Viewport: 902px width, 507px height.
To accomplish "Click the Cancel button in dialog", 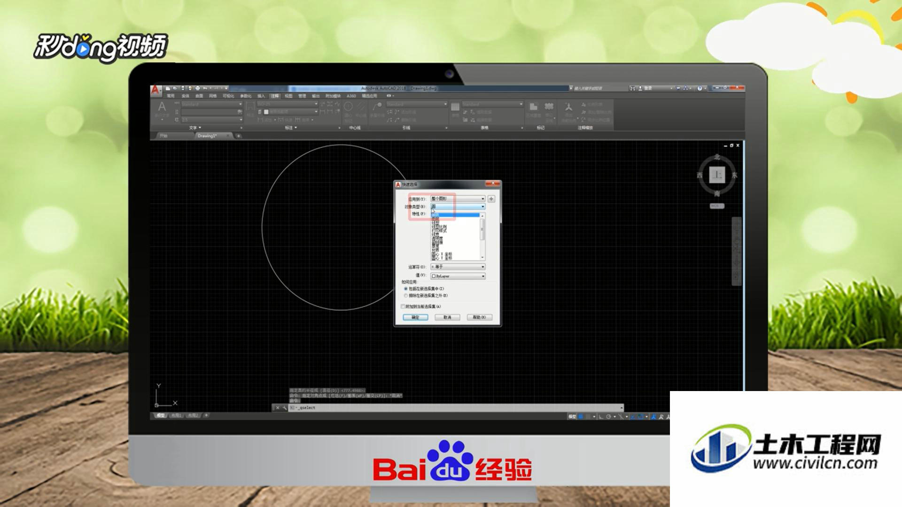I will pos(447,317).
